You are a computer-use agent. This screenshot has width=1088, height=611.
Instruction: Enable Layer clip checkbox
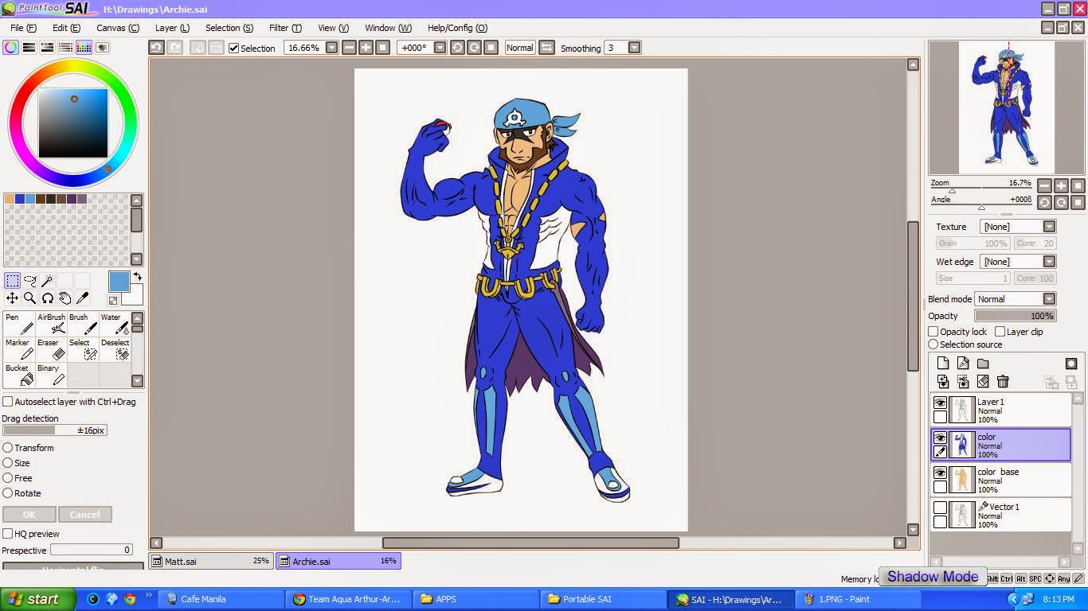point(1000,332)
